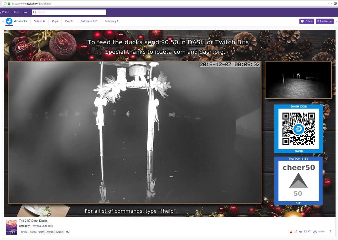338x240 pixels.
Task: Click the site information icon in address bar
Action: pos(5,4)
